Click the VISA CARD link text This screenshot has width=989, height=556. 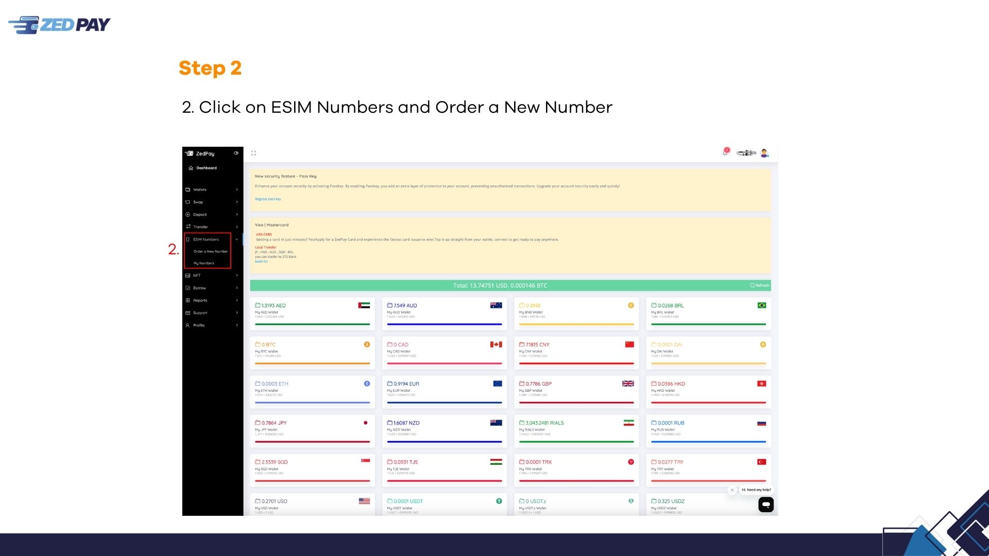click(264, 234)
